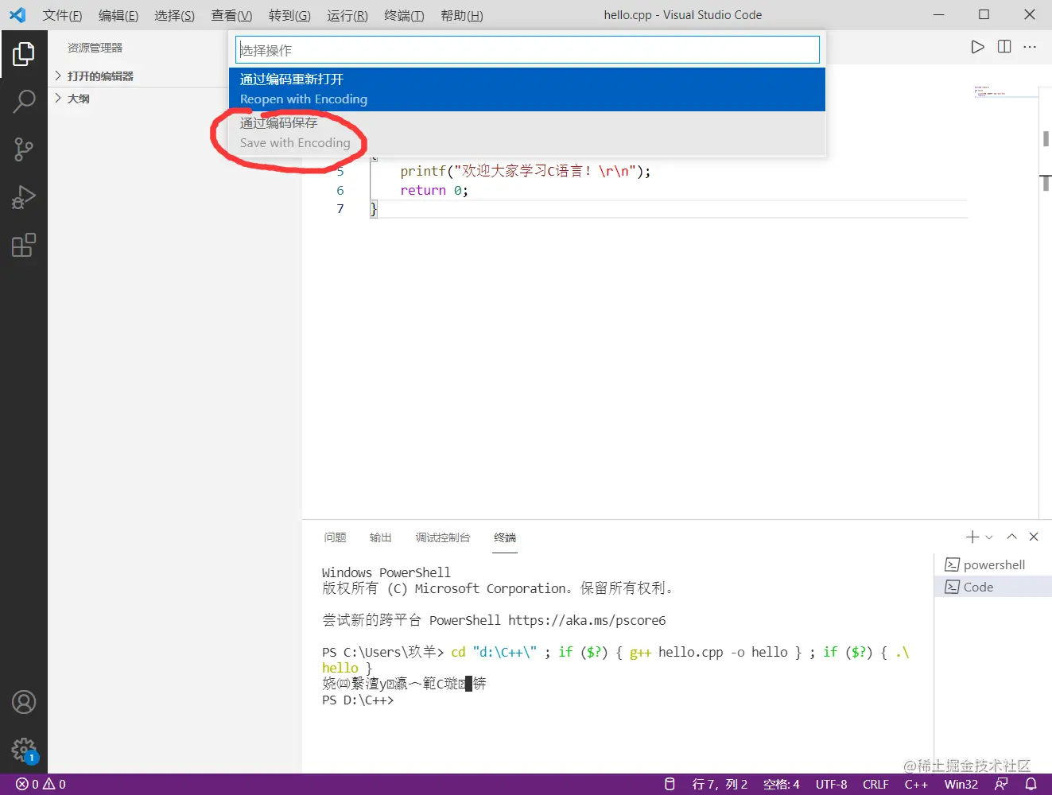Screen dimensions: 1052x795
Task: Open the 选择(S) menu
Action: tap(174, 15)
